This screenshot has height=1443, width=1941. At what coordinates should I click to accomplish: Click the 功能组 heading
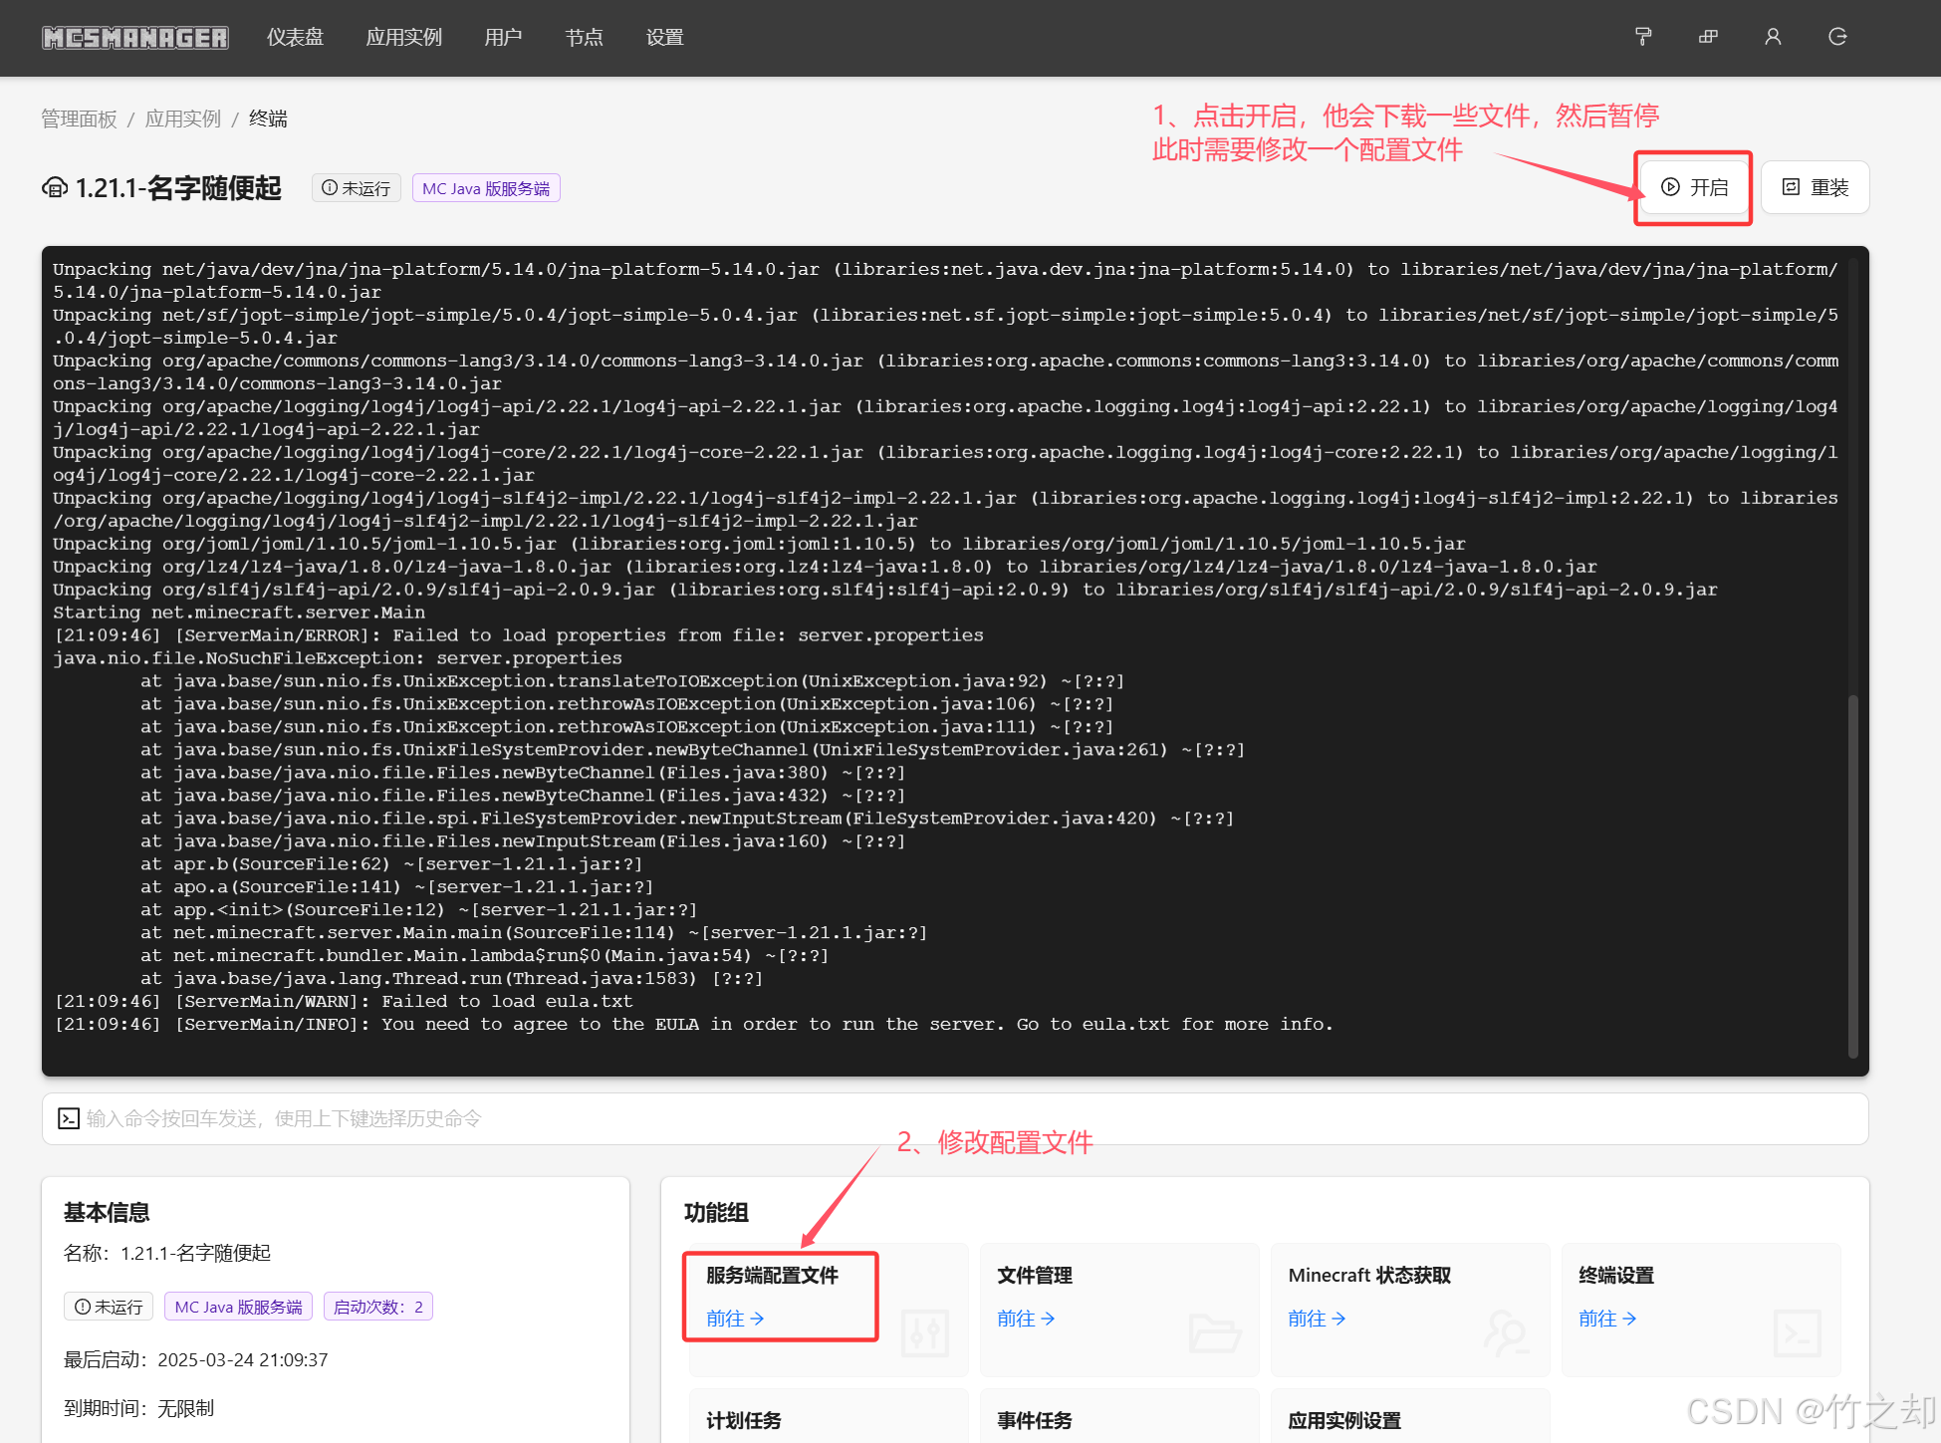click(716, 1212)
